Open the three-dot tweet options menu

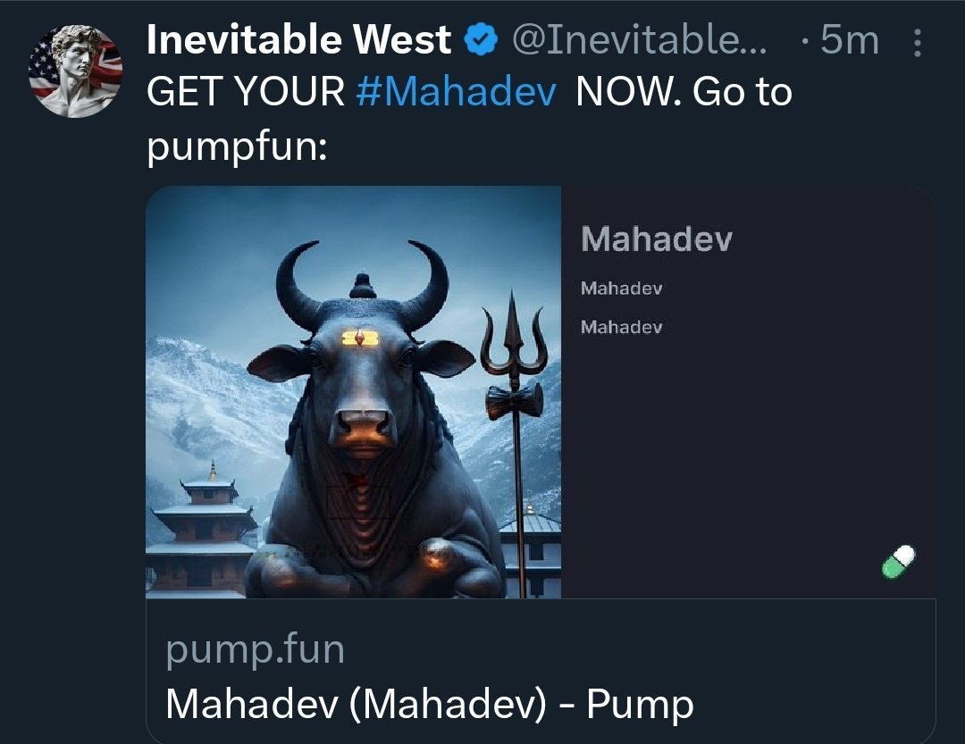coord(917,43)
